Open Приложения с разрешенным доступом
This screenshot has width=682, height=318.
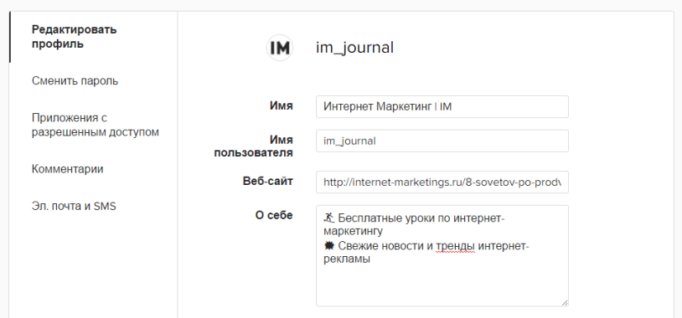[96, 125]
